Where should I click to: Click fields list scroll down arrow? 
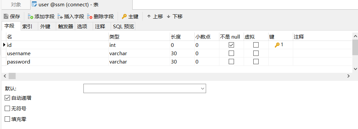point(355,69)
